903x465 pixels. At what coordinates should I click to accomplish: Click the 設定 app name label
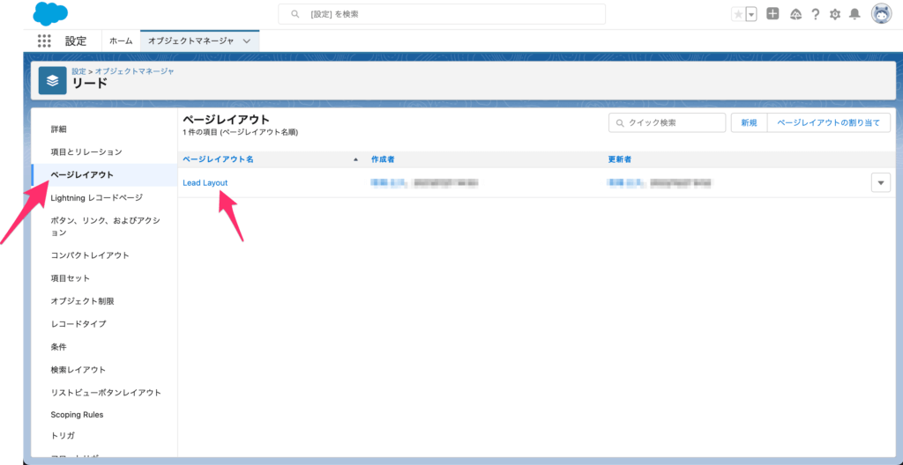[76, 41]
